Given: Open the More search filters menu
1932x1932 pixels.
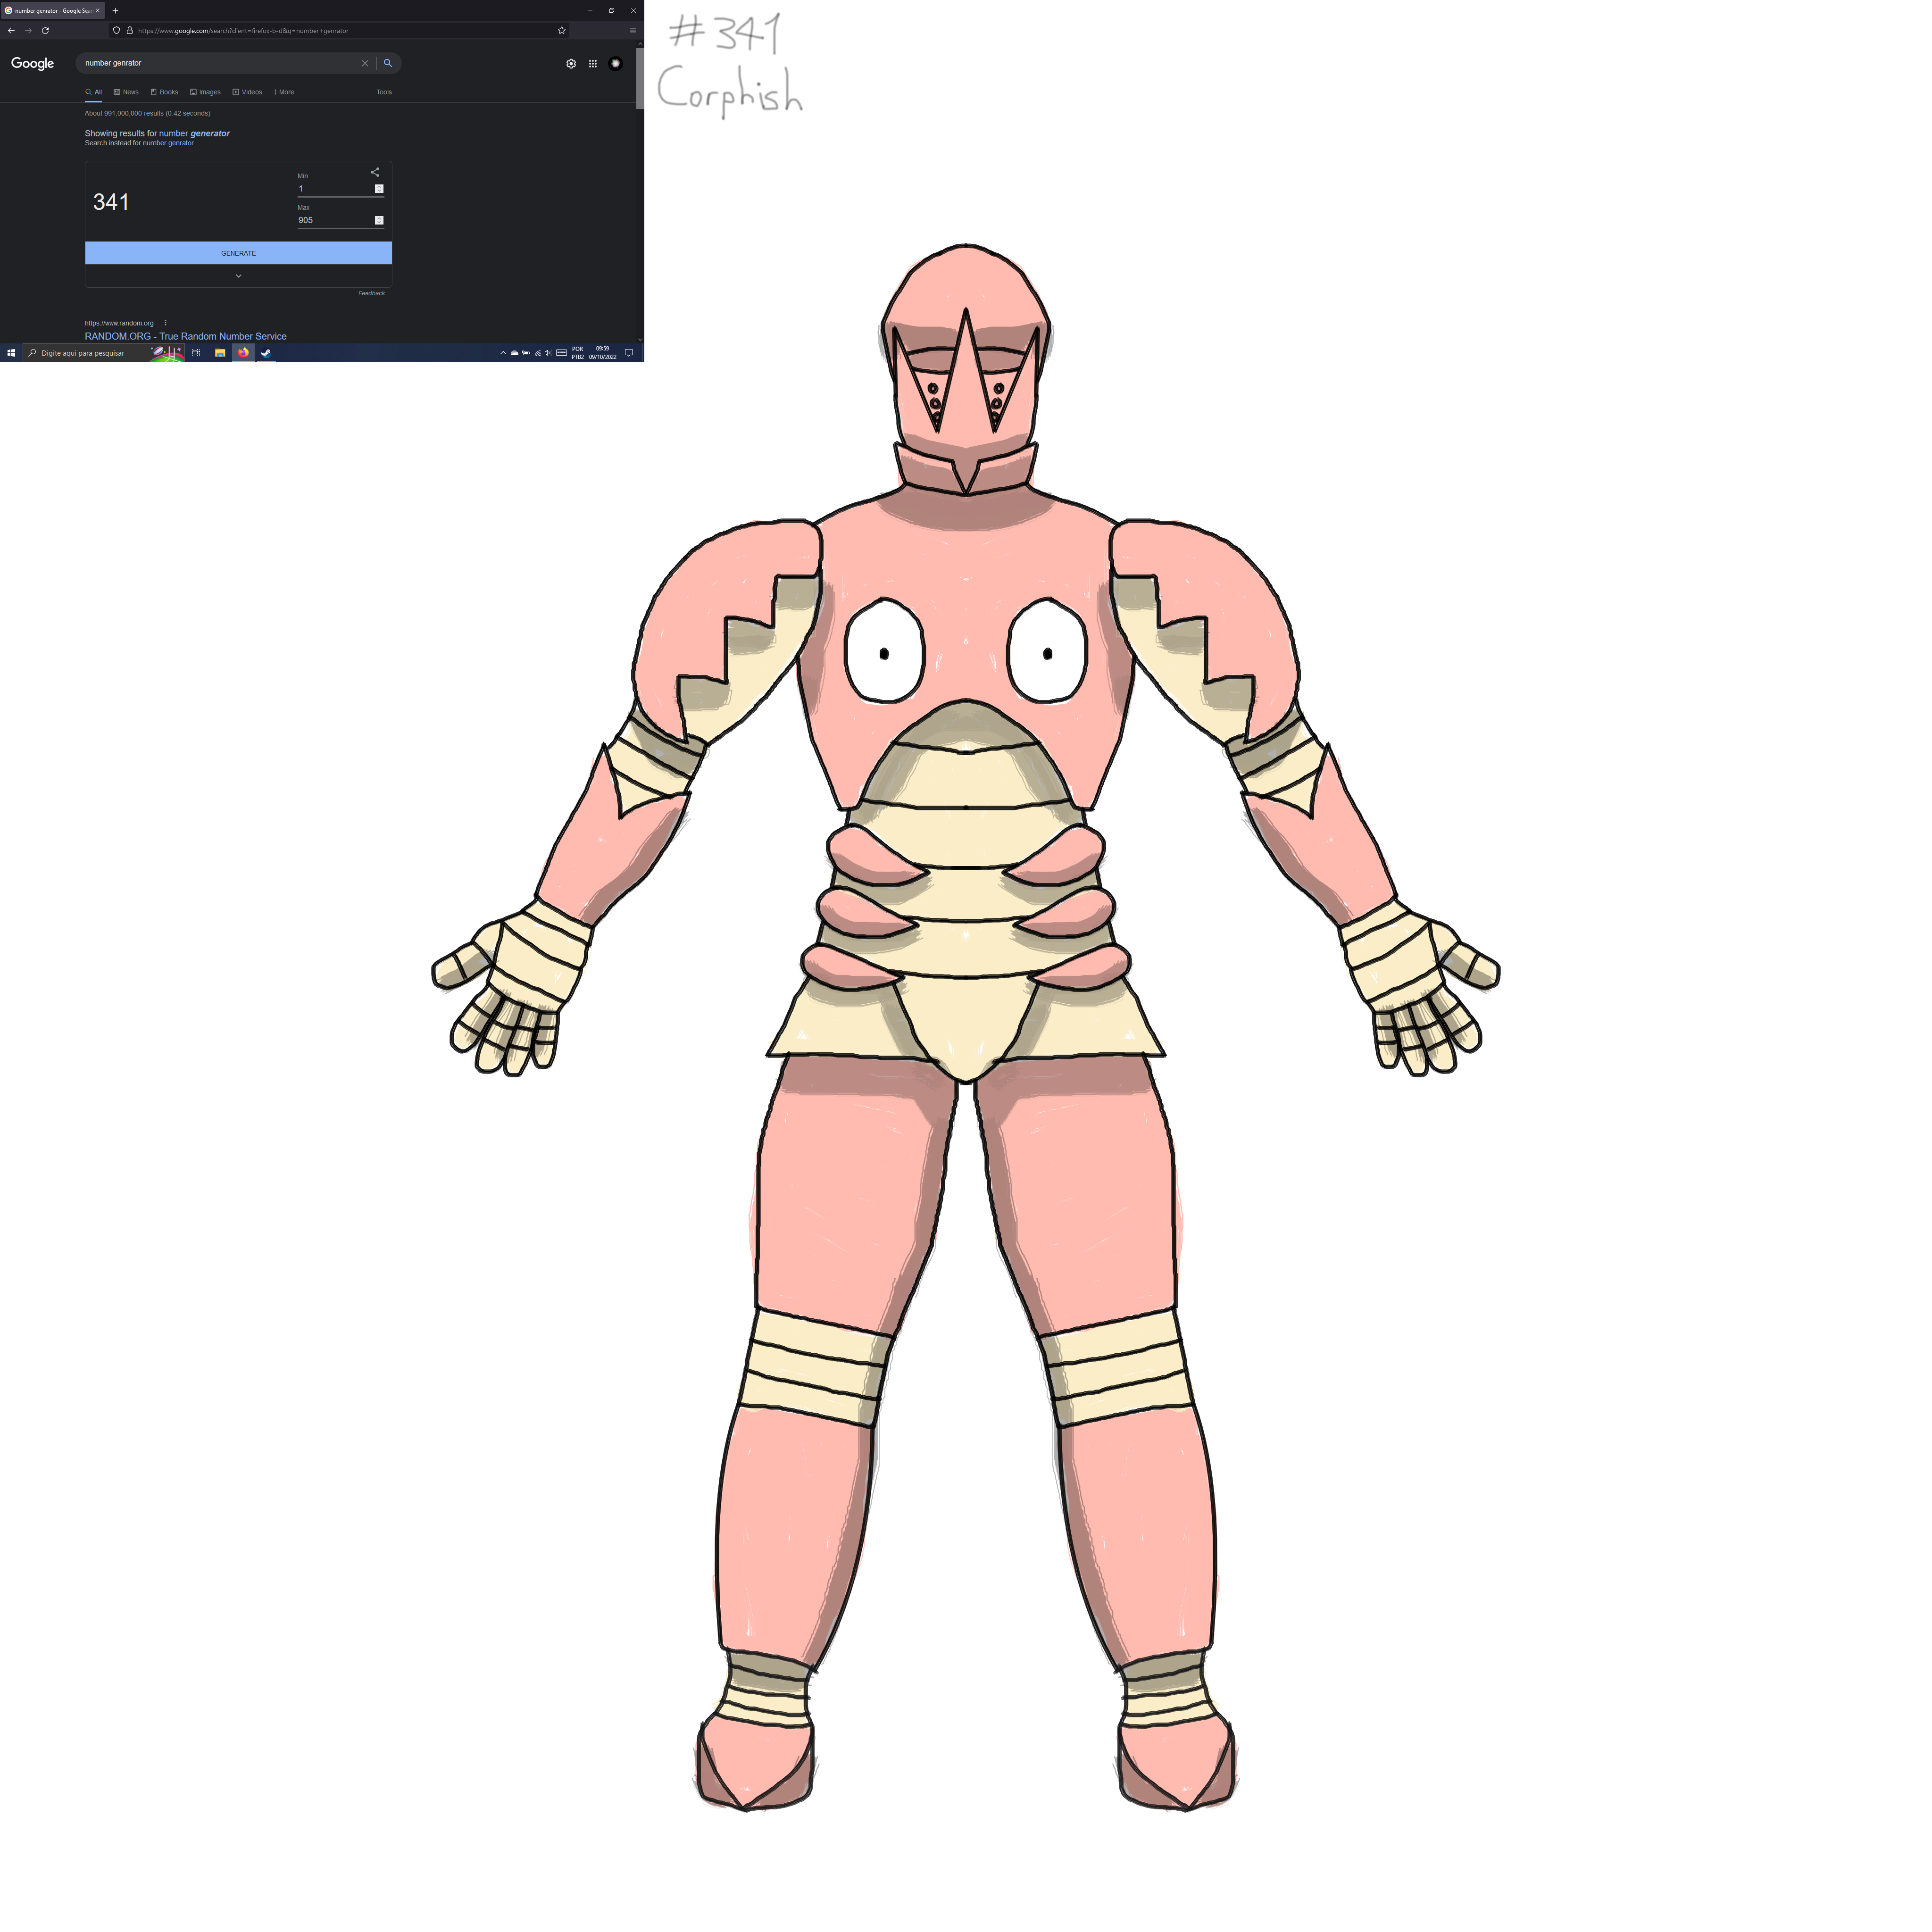Looking at the screenshot, I should point(284,92).
